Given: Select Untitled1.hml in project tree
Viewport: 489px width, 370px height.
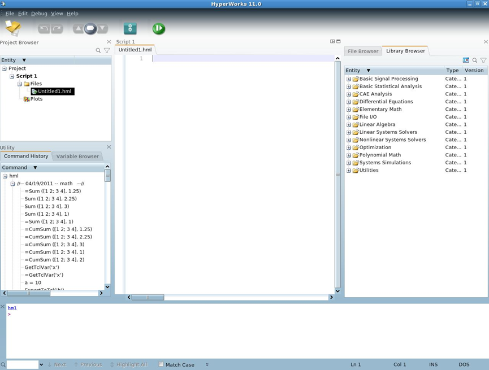Looking at the screenshot, I should pos(53,92).
